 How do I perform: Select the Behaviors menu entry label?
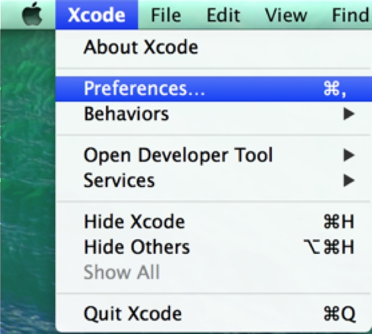[126, 114]
